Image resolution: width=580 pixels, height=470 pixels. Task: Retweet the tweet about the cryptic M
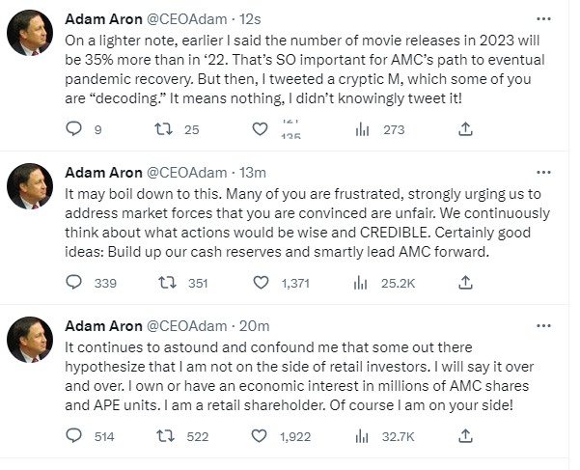(x=164, y=128)
